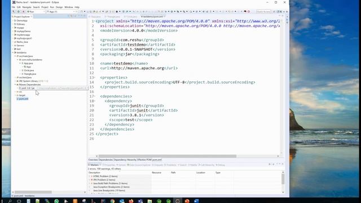Image resolution: width=361 pixels, height=203 pixels.
Task: Click the editor horizontal scrollbar
Action: click(x=168, y=156)
